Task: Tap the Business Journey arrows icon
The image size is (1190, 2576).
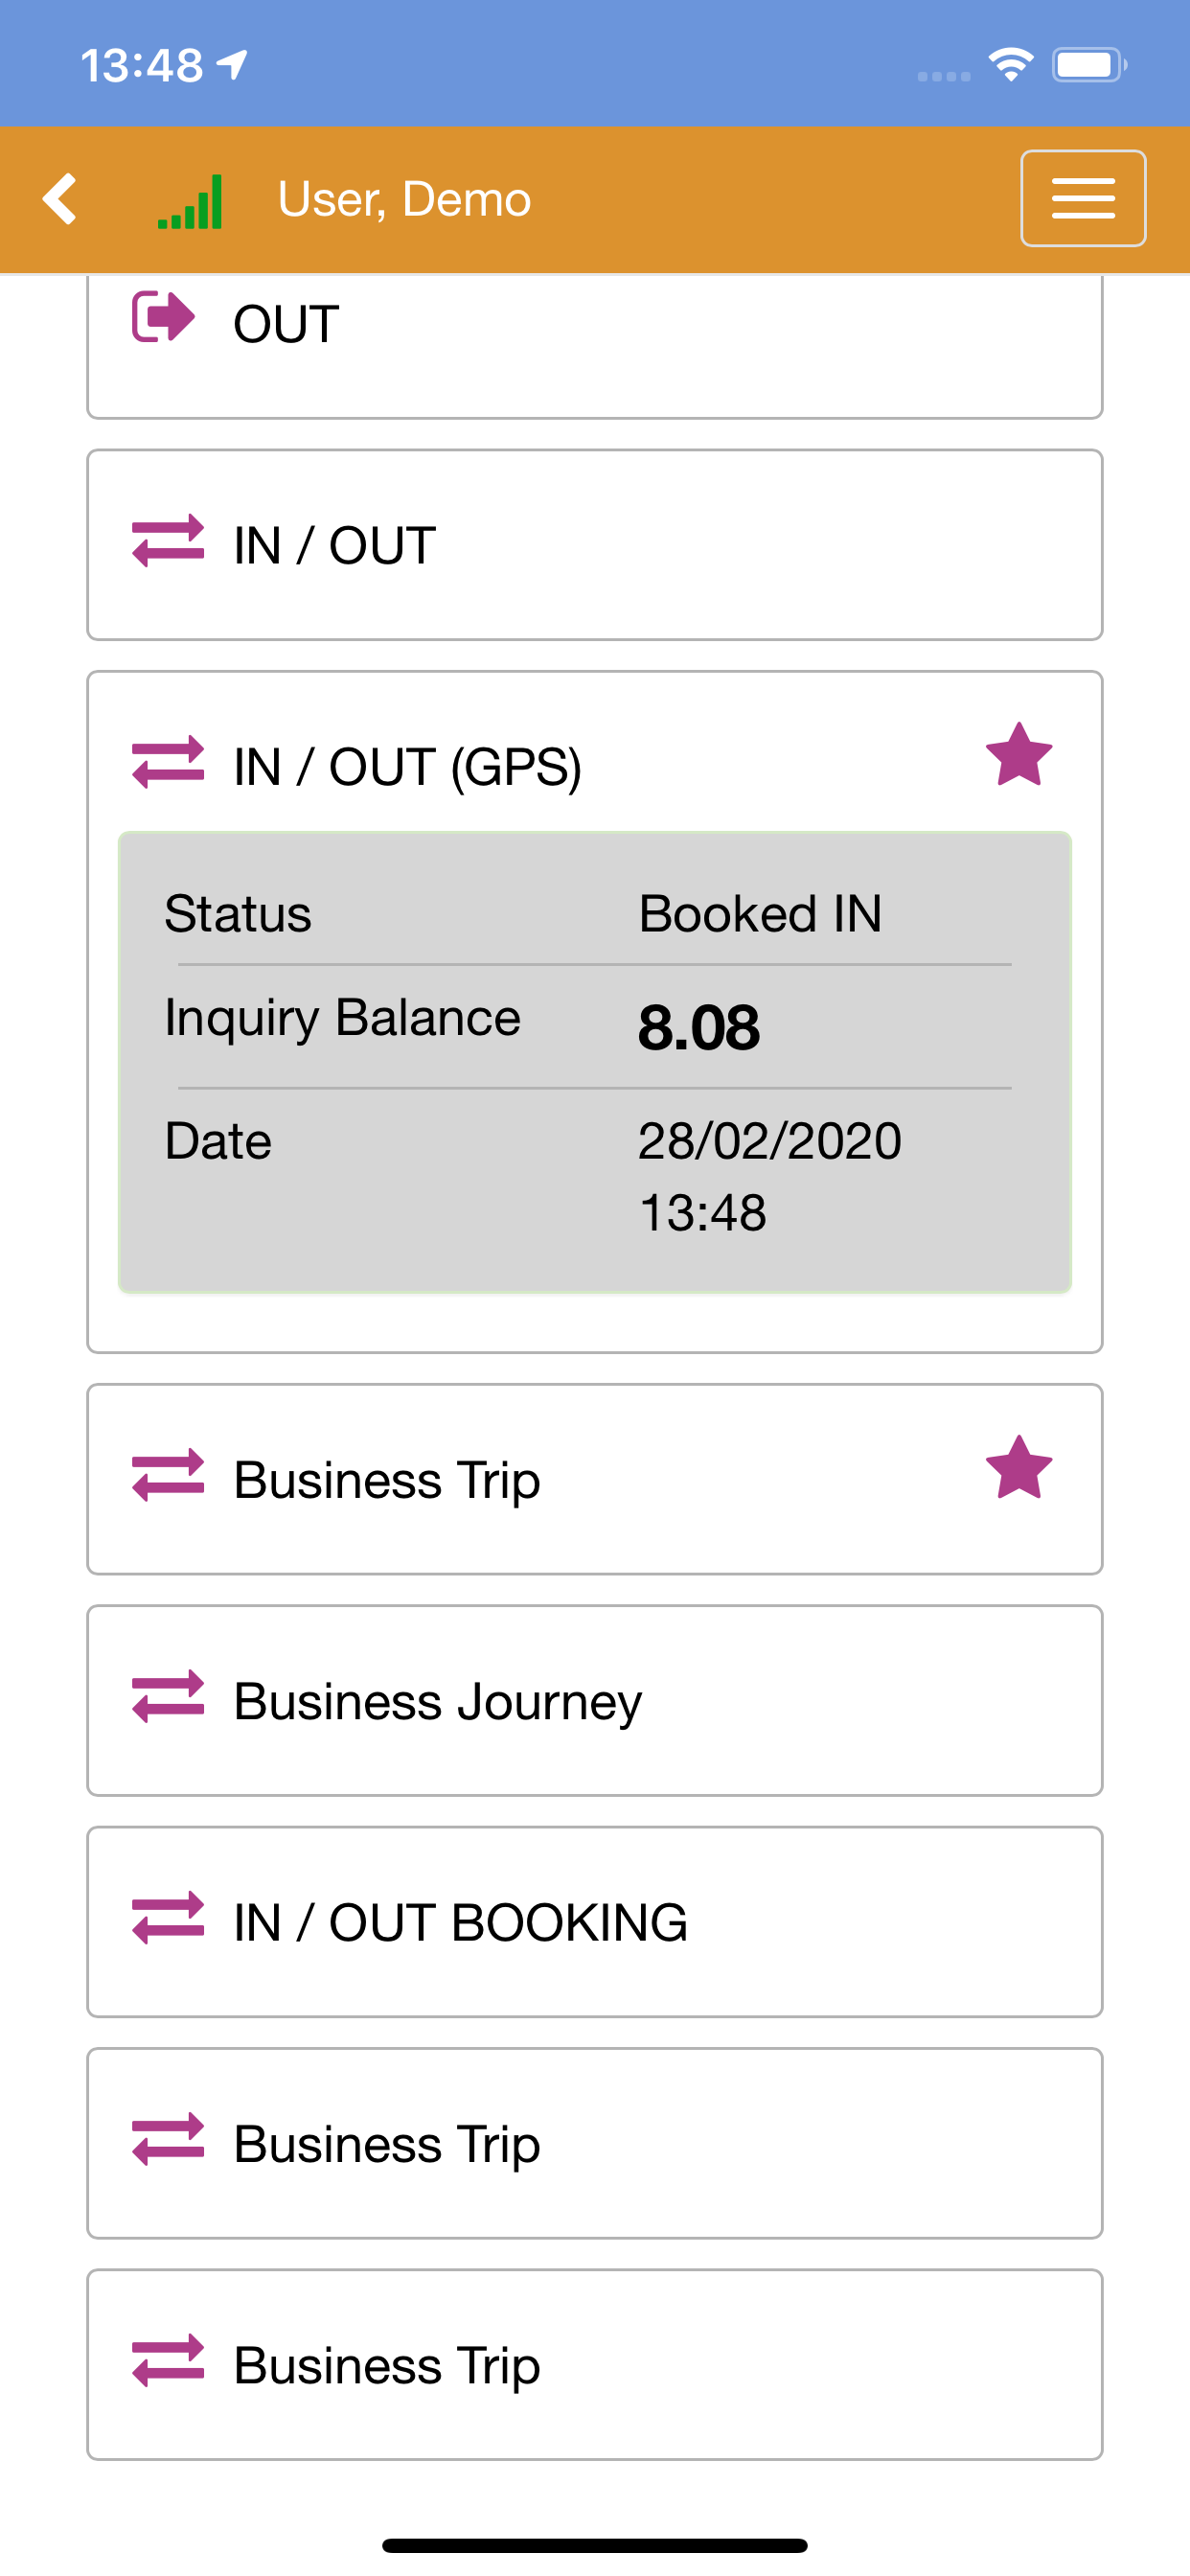Action: coord(168,1697)
